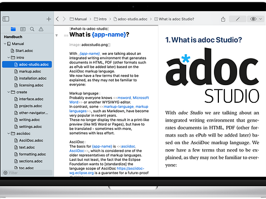
Task: Click What is adoc Studio? breadcrumb
Action: pyautogui.click(x=174, y=19)
